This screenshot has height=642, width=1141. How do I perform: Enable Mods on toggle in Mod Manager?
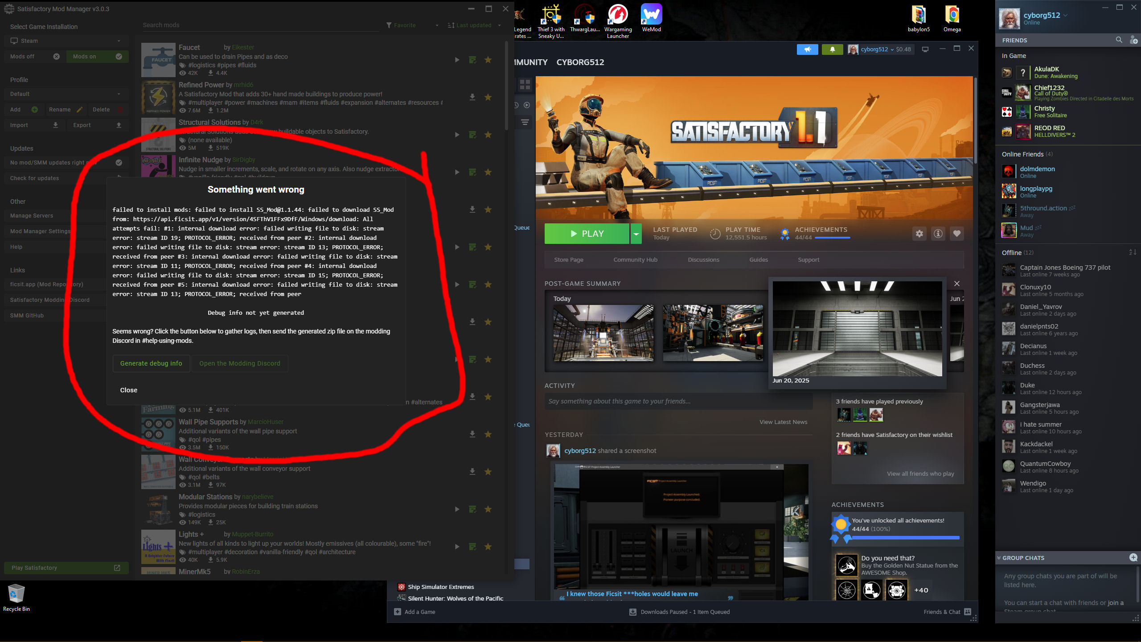(97, 57)
